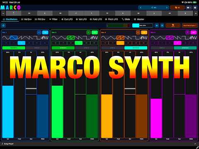
Task: Open the settings gear icon
Action: pyautogui.click(x=195, y=7)
